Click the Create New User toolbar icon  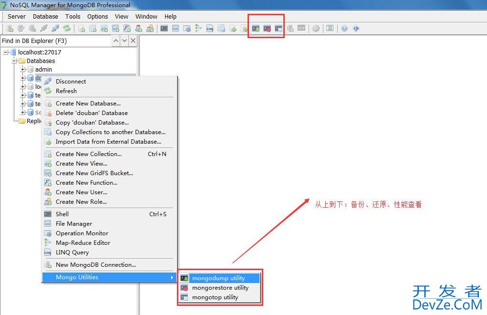click(138, 29)
